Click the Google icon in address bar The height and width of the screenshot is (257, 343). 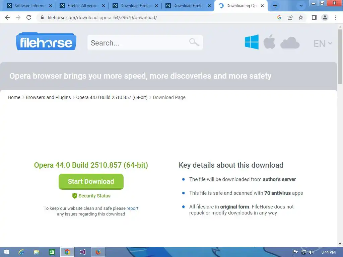279,17
